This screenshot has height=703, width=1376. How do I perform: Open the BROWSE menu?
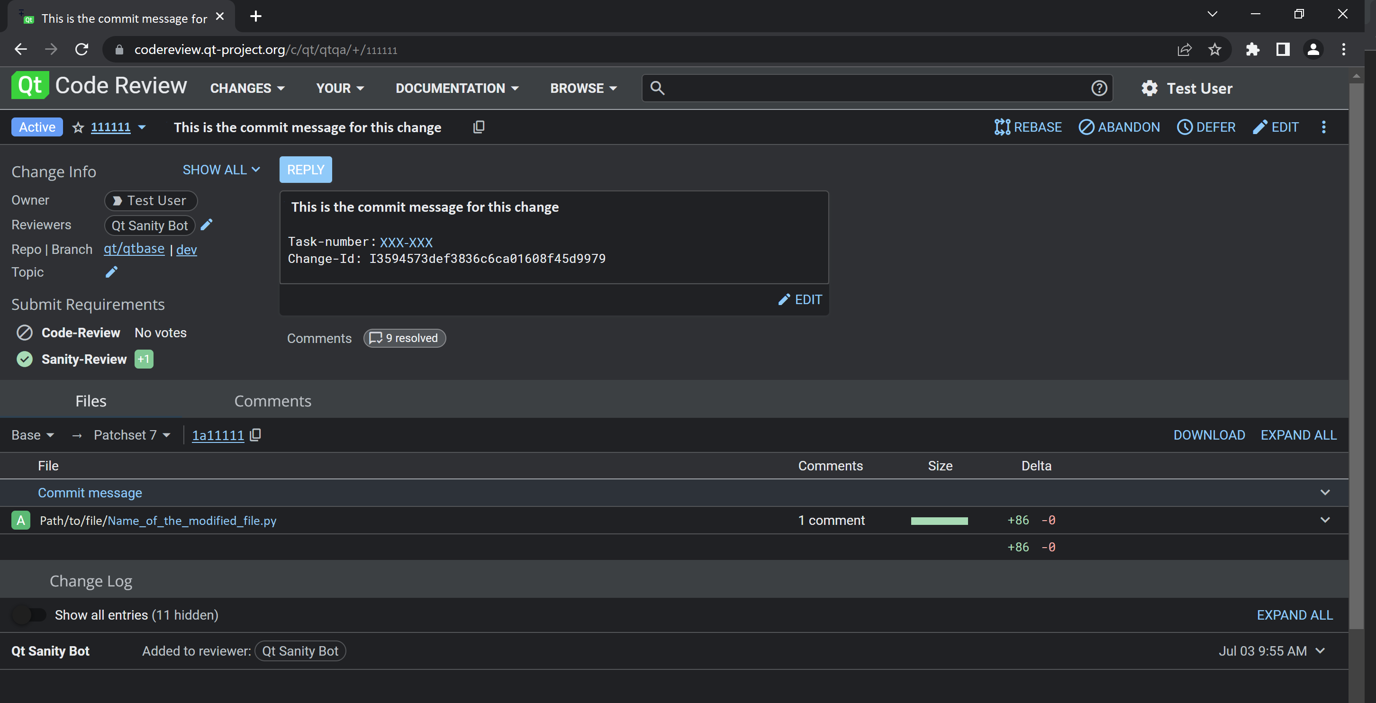pyautogui.click(x=583, y=88)
